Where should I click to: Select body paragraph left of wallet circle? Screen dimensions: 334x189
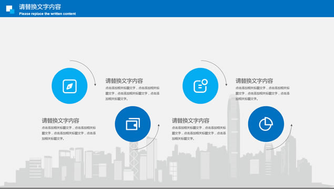pos(69,133)
